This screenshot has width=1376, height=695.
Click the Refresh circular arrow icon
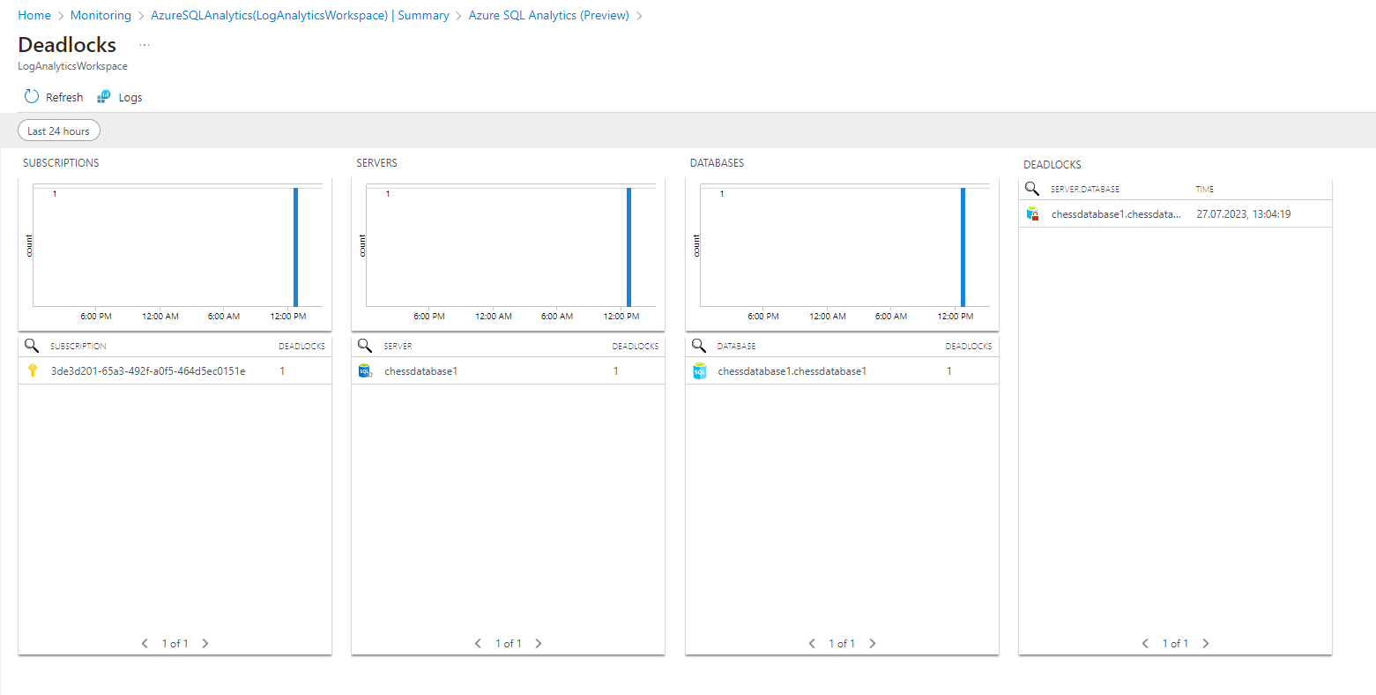pyautogui.click(x=32, y=97)
